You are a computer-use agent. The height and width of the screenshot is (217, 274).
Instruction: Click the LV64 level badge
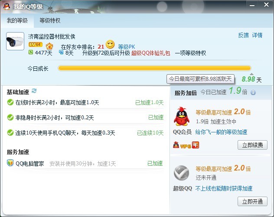(x=36, y=45)
